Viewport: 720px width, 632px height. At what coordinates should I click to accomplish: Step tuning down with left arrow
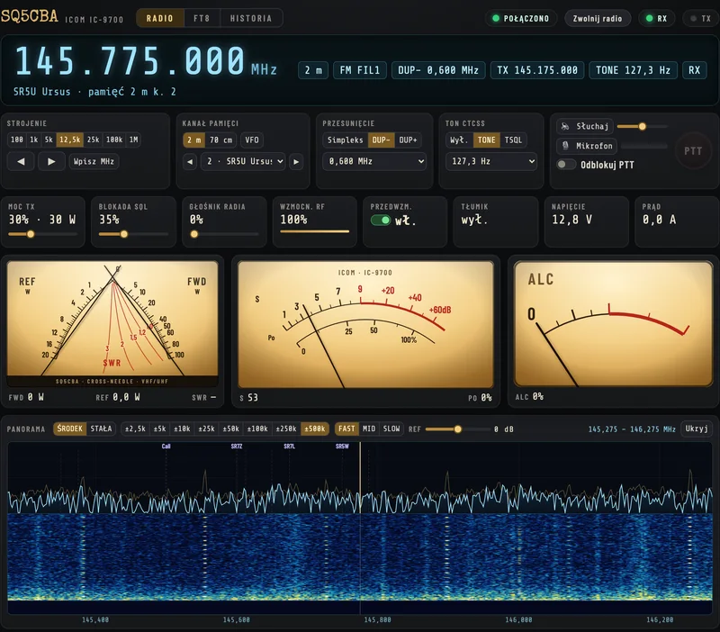pos(21,162)
